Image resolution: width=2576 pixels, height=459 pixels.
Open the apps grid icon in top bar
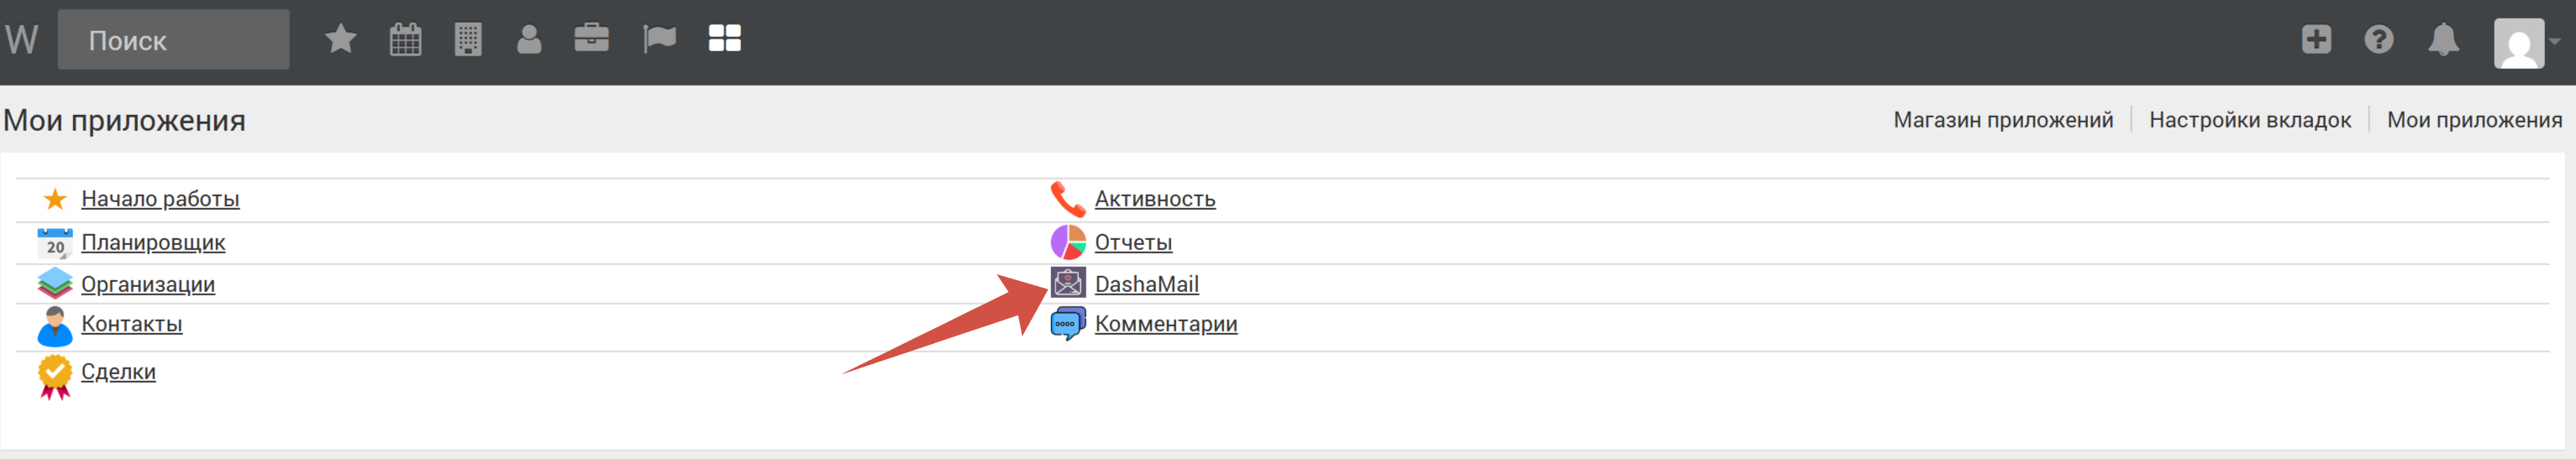pos(724,40)
